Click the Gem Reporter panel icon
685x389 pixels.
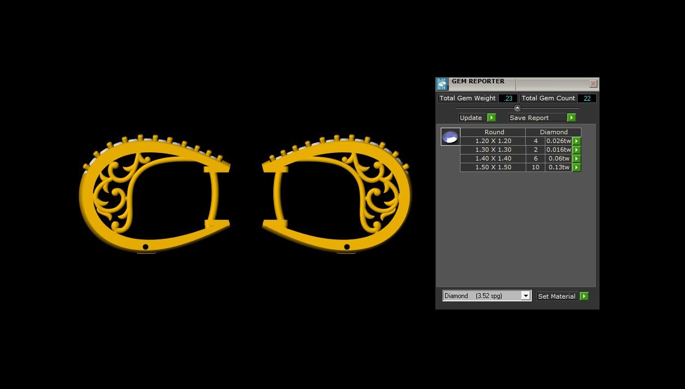tap(442, 84)
